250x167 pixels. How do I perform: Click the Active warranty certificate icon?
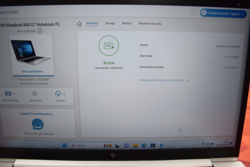[109, 46]
